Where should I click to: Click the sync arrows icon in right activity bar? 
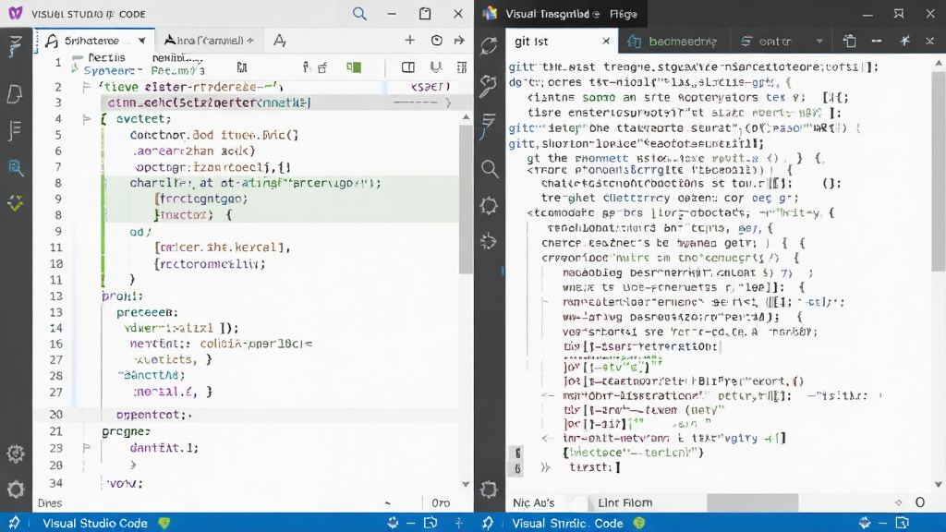(489, 46)
